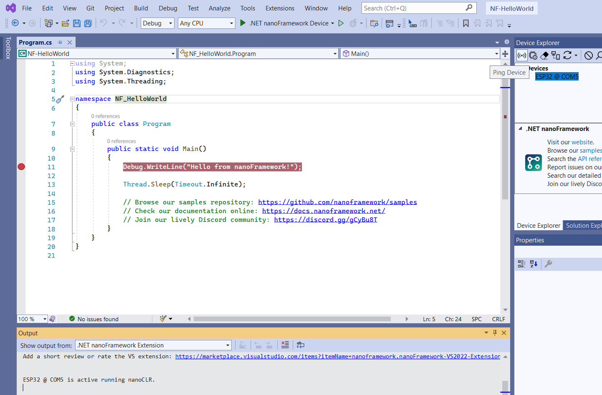Open the Properties wrench icon
This screenshot has width=602, height=395.
pos(549,264)
